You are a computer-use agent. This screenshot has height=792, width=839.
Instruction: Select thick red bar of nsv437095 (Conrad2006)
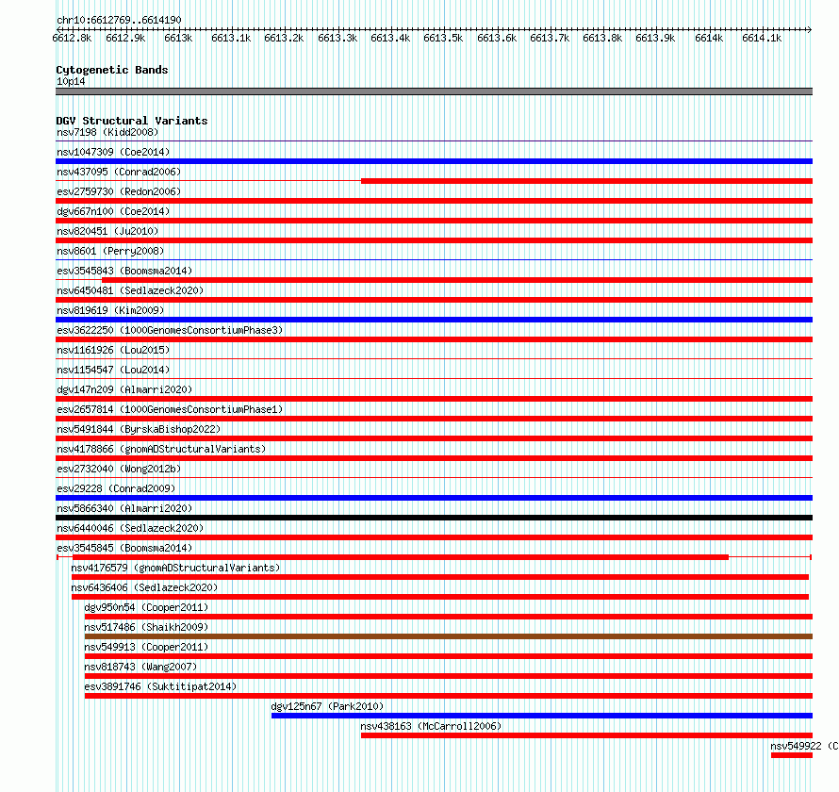(x=587, y=181)
